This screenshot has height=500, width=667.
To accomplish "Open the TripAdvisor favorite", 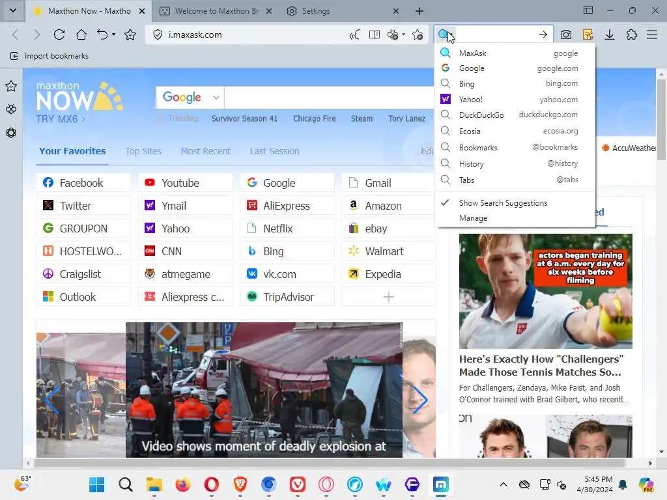I will (287, 297).
